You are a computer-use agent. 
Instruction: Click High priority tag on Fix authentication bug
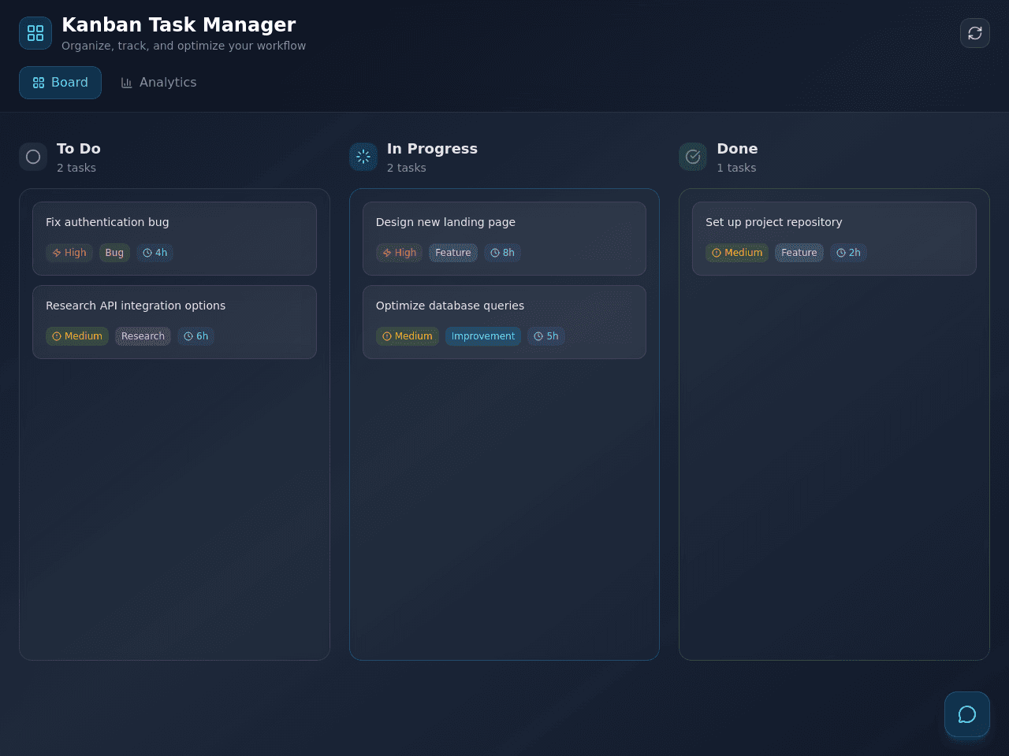[69, 253]
